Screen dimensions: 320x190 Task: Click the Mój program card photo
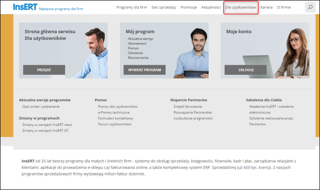click(191, 53)
